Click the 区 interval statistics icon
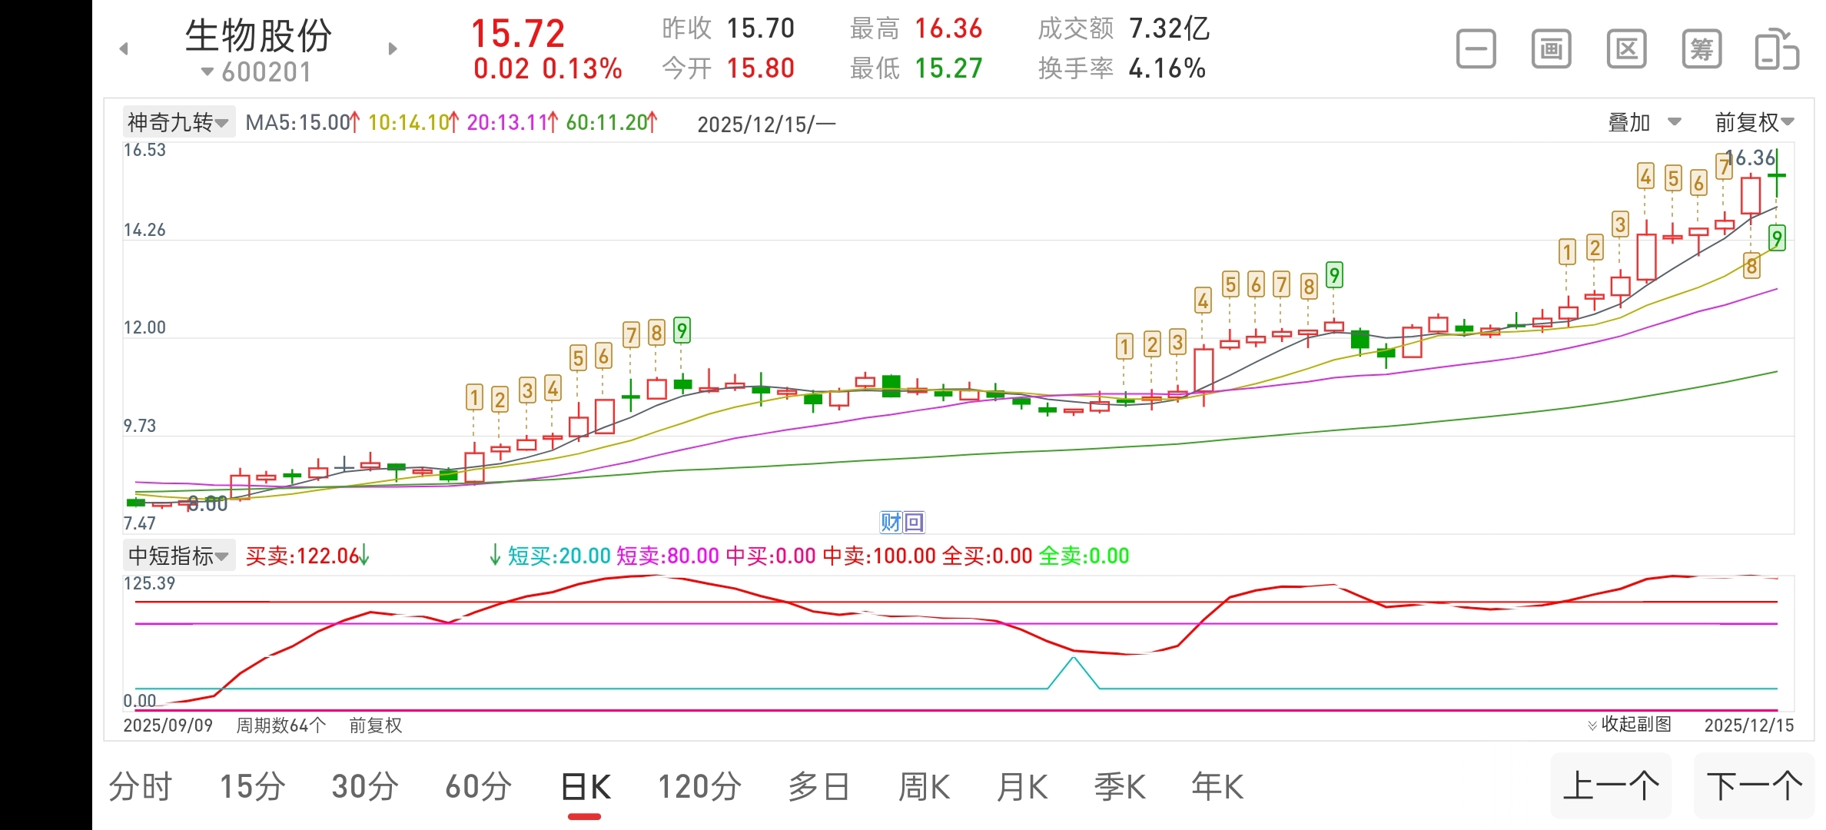 pyautogui.click(x=1626, y=50)
